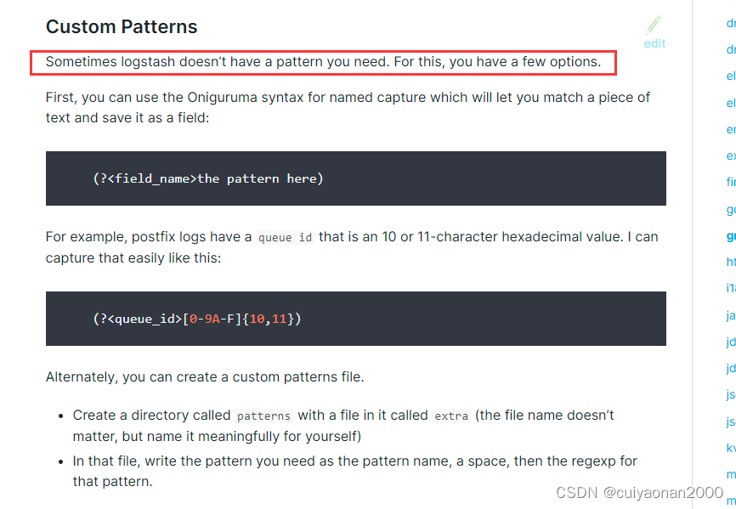Image resolution: width=736 pixels, height=509 pixels.
Task: Click the code line starting "(?<queue_id>"
Action: [x=196, y=319]
